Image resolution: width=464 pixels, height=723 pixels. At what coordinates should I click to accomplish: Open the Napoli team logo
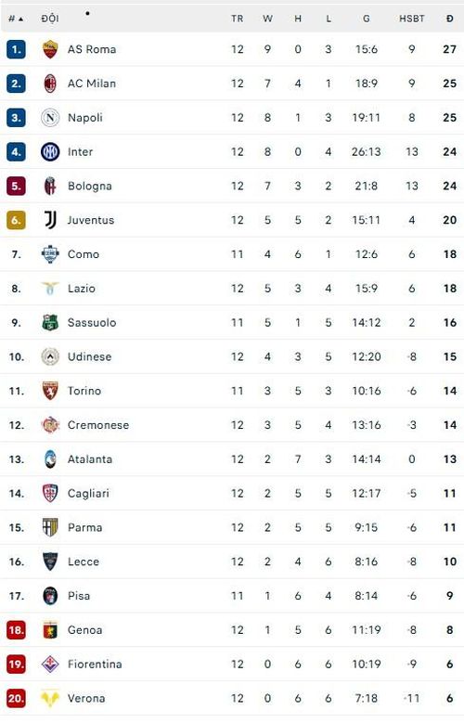pyautogui.click(x=50, y=117)
